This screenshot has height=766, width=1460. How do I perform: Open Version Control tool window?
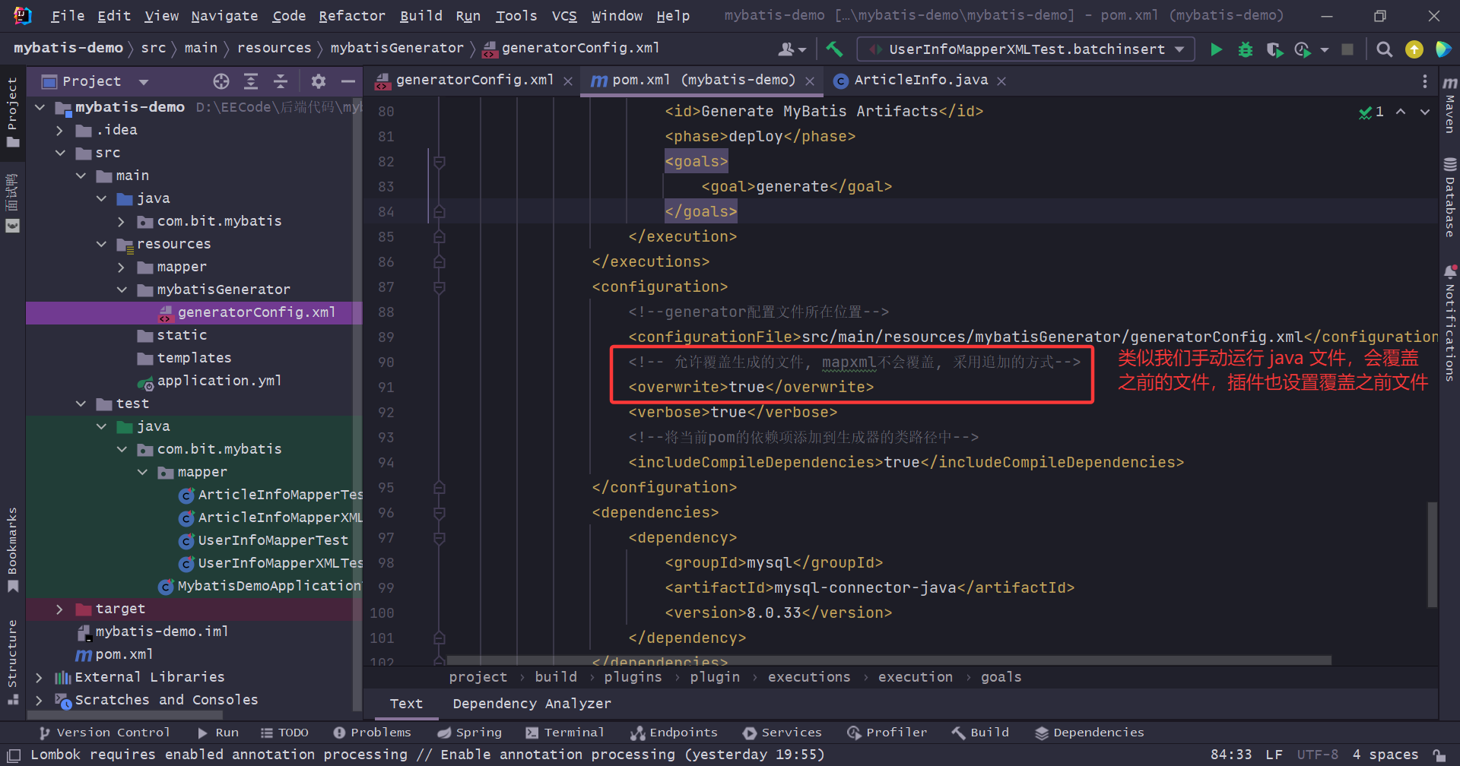pyautogui.click(x=105, y=733)
